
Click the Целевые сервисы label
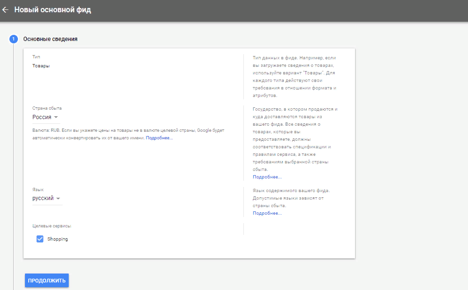point(52,226)
